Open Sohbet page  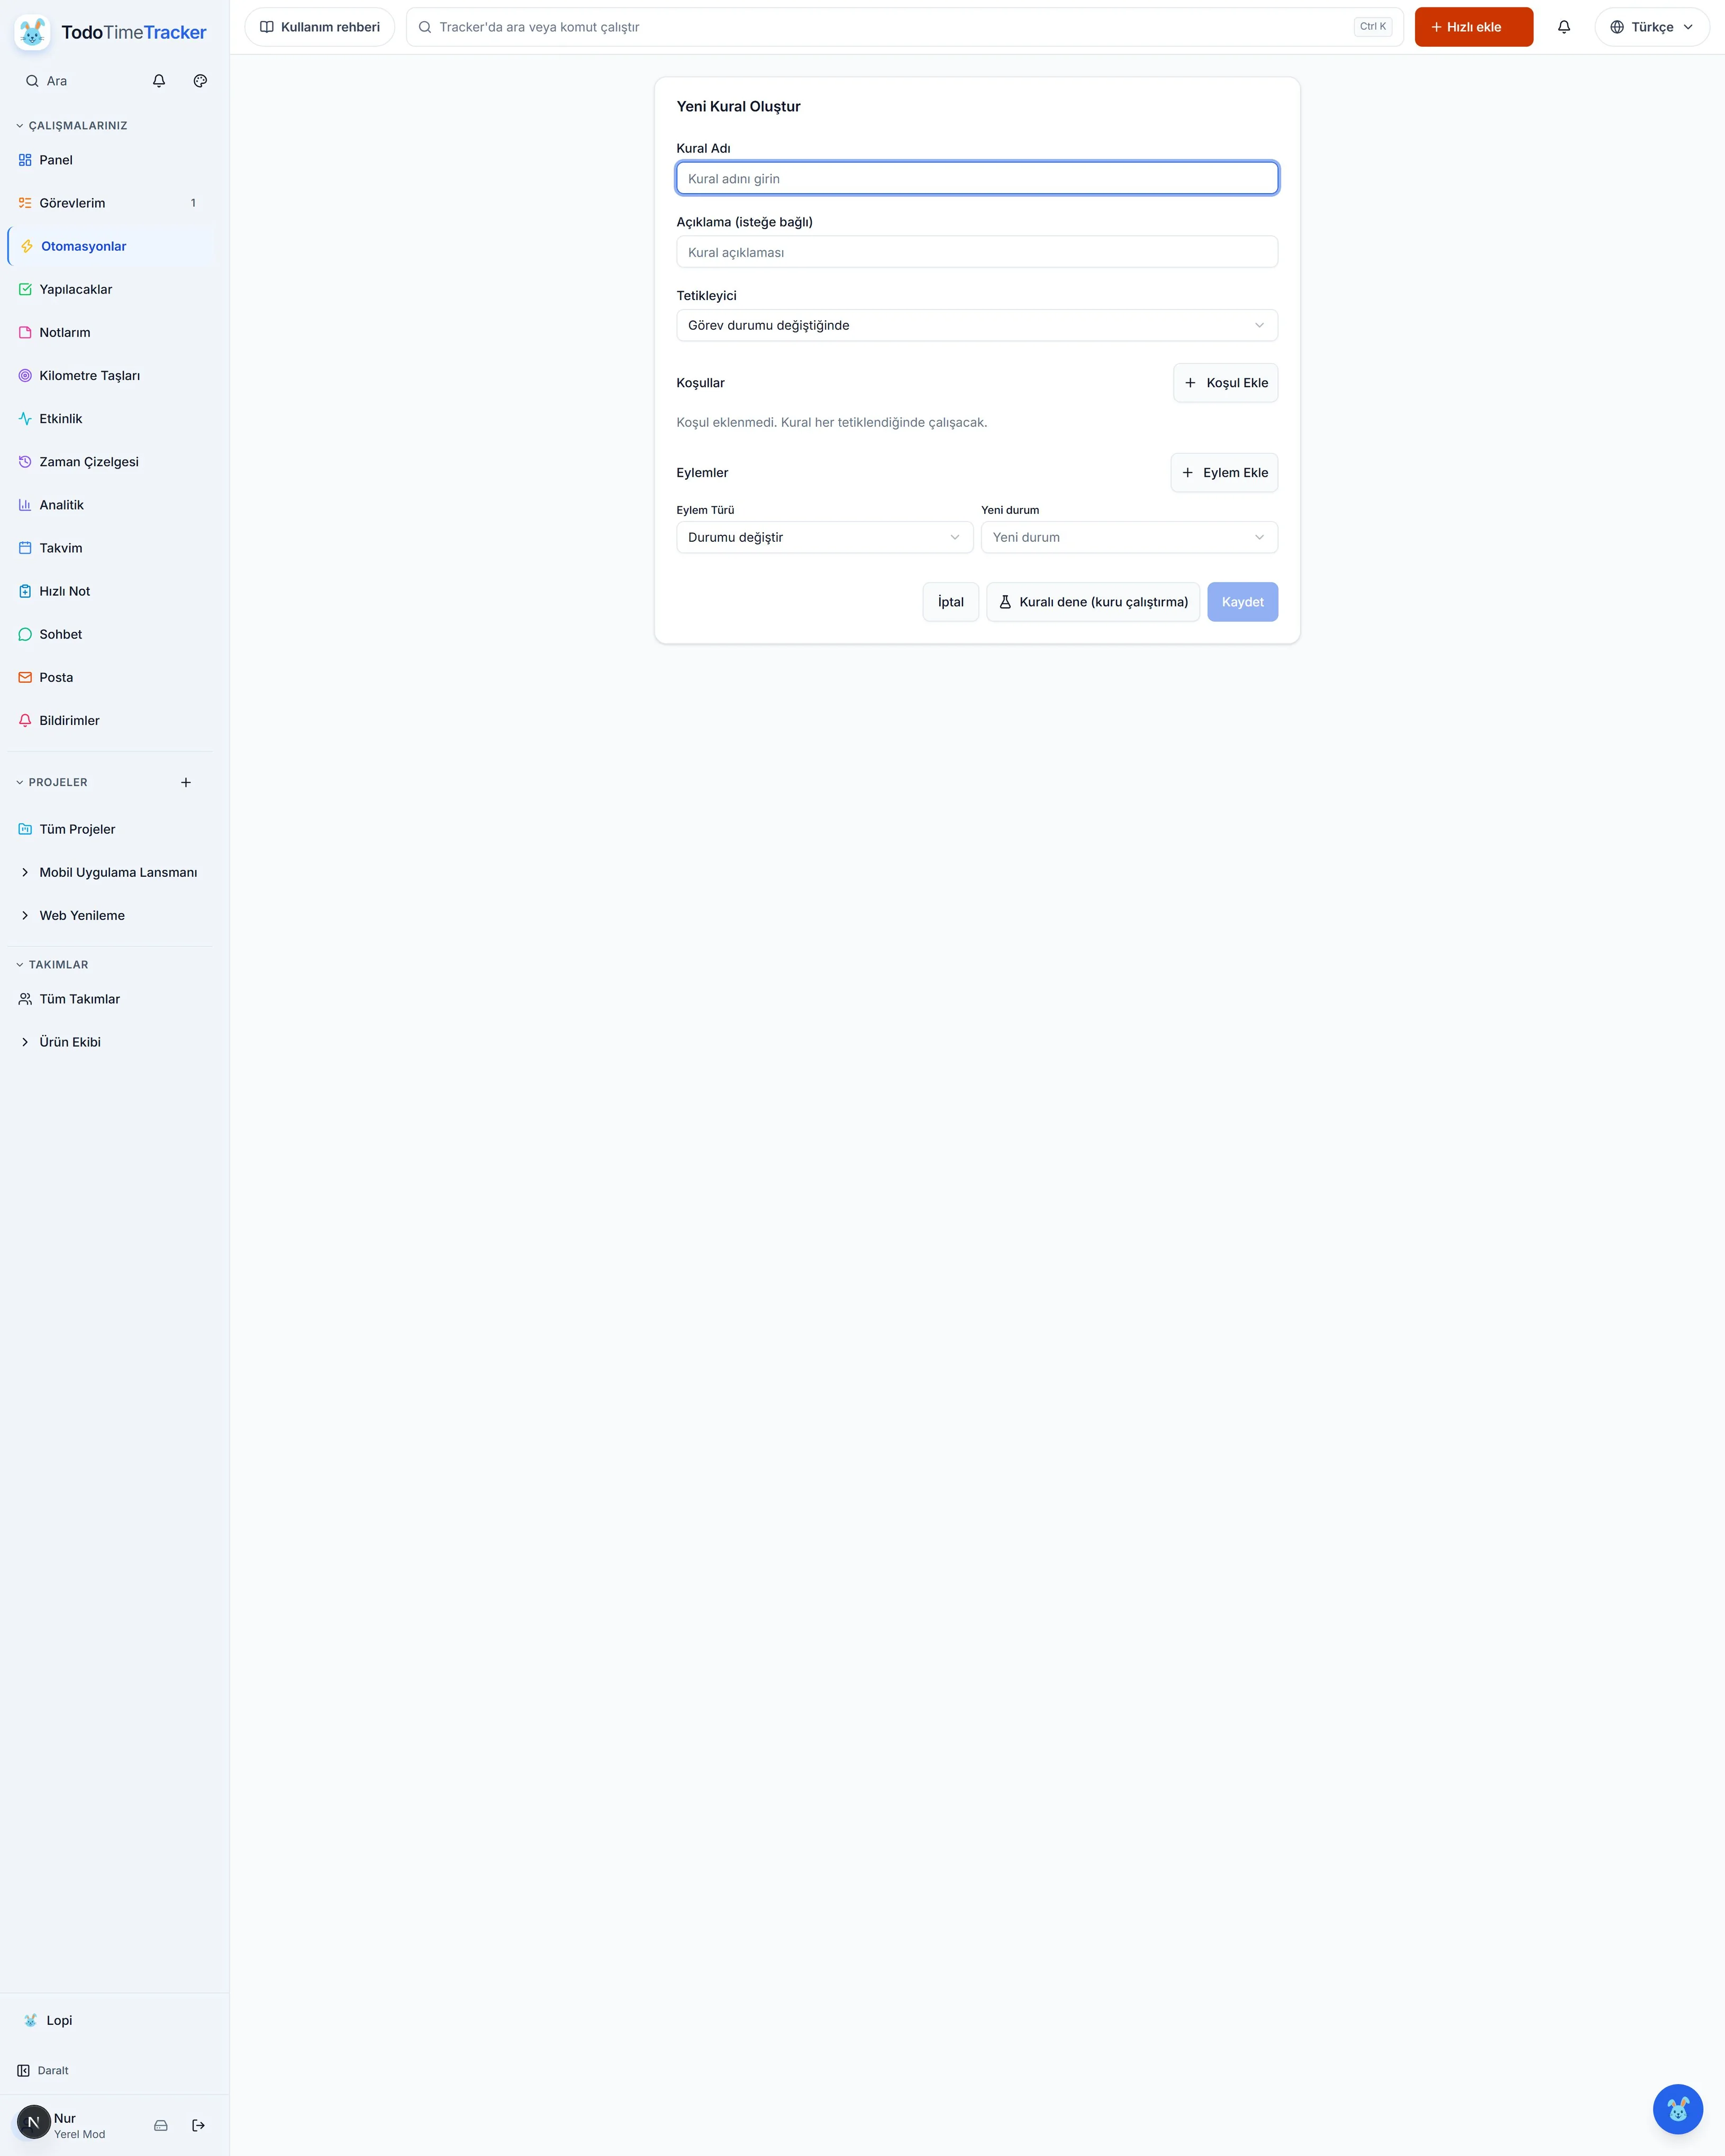point(110,634)
